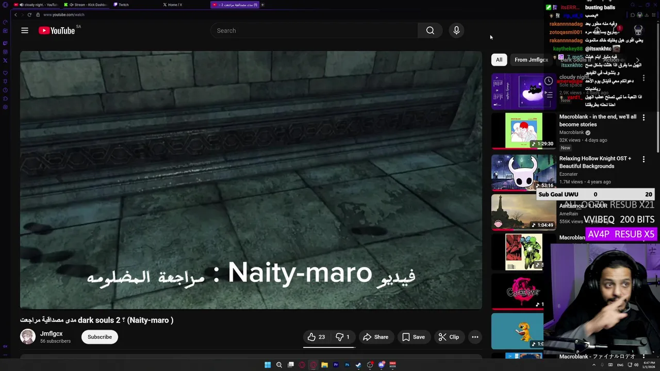660x371 pixels.
Task: Subscribe to the Jmflgcx channel
Action: (100, 337)
